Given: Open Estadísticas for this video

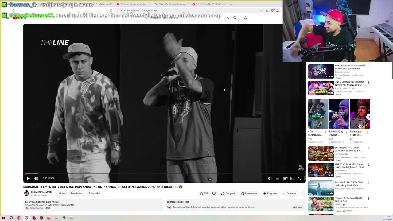Looking at the screenshot, I should click(x=76, y=193).
